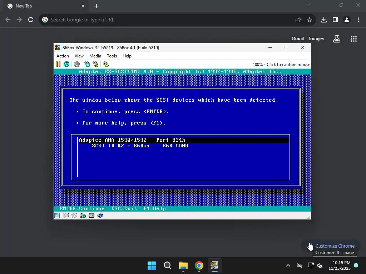The height and width of the screenshot is (274, 366).
Task: Click ENTER=Continue in the bottom bar
Action: [82, 208]
